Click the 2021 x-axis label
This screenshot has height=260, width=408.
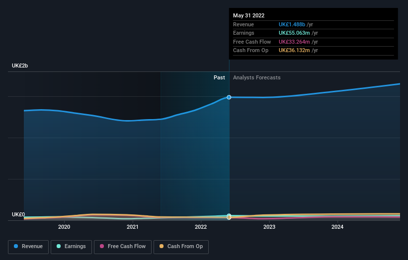click(133, 227)
